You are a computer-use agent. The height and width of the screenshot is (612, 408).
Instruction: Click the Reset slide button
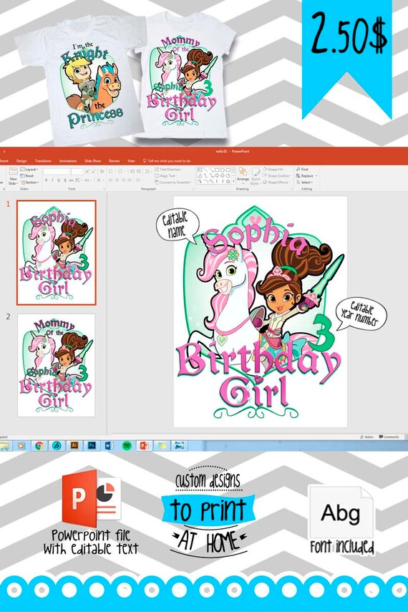[28, 176]
